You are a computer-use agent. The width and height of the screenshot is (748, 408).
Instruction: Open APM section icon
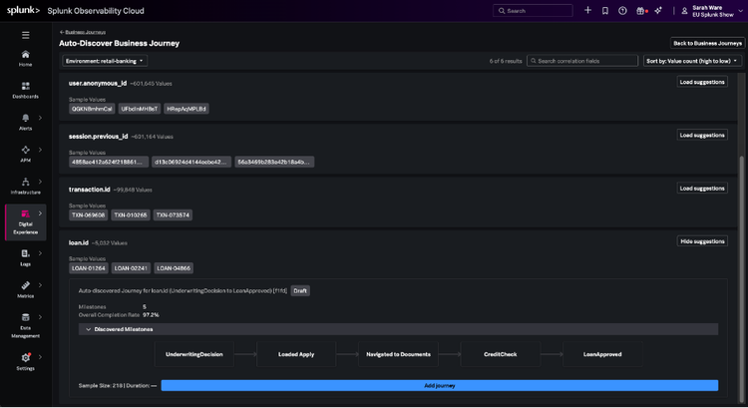(x=25, y=150)
